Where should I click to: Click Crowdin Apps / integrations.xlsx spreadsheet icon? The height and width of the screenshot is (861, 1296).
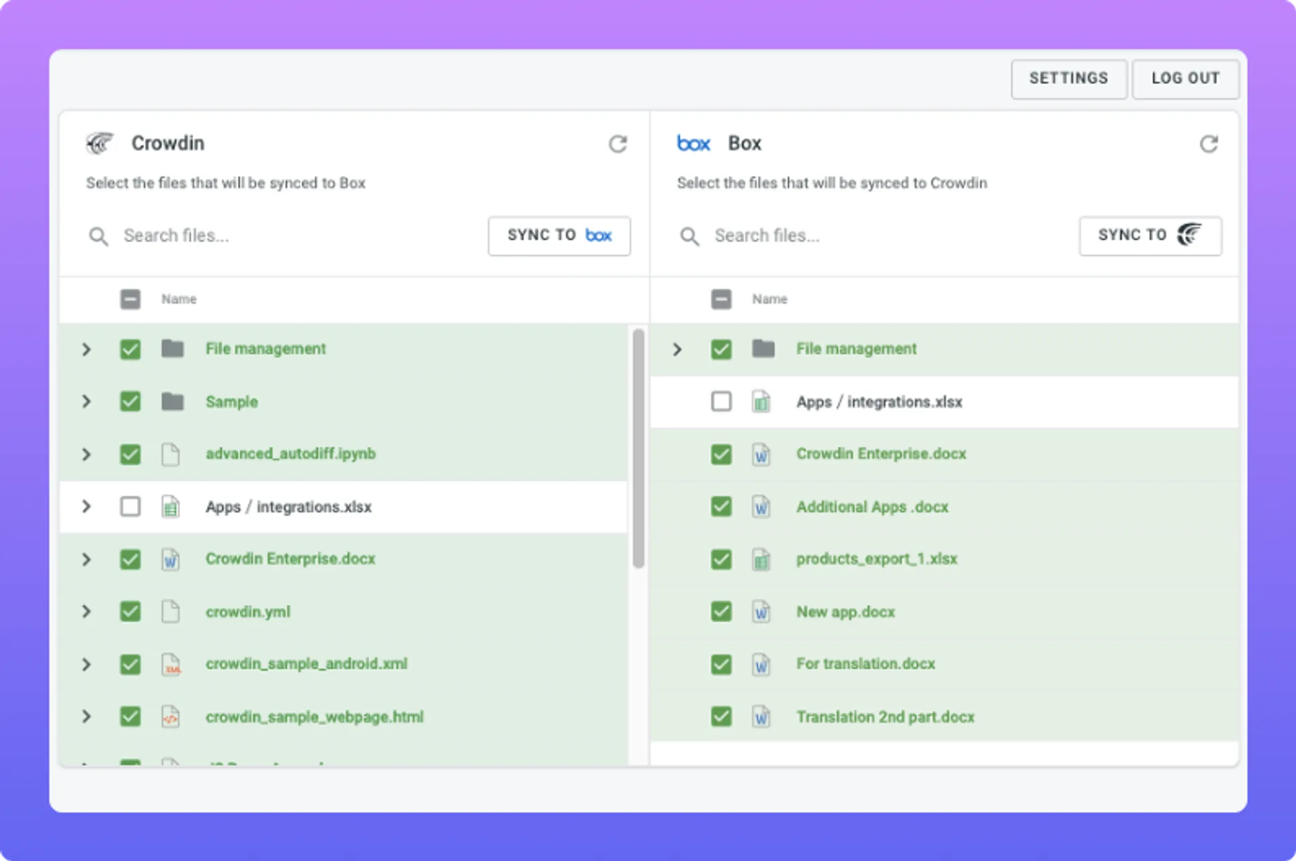(171, 506)
